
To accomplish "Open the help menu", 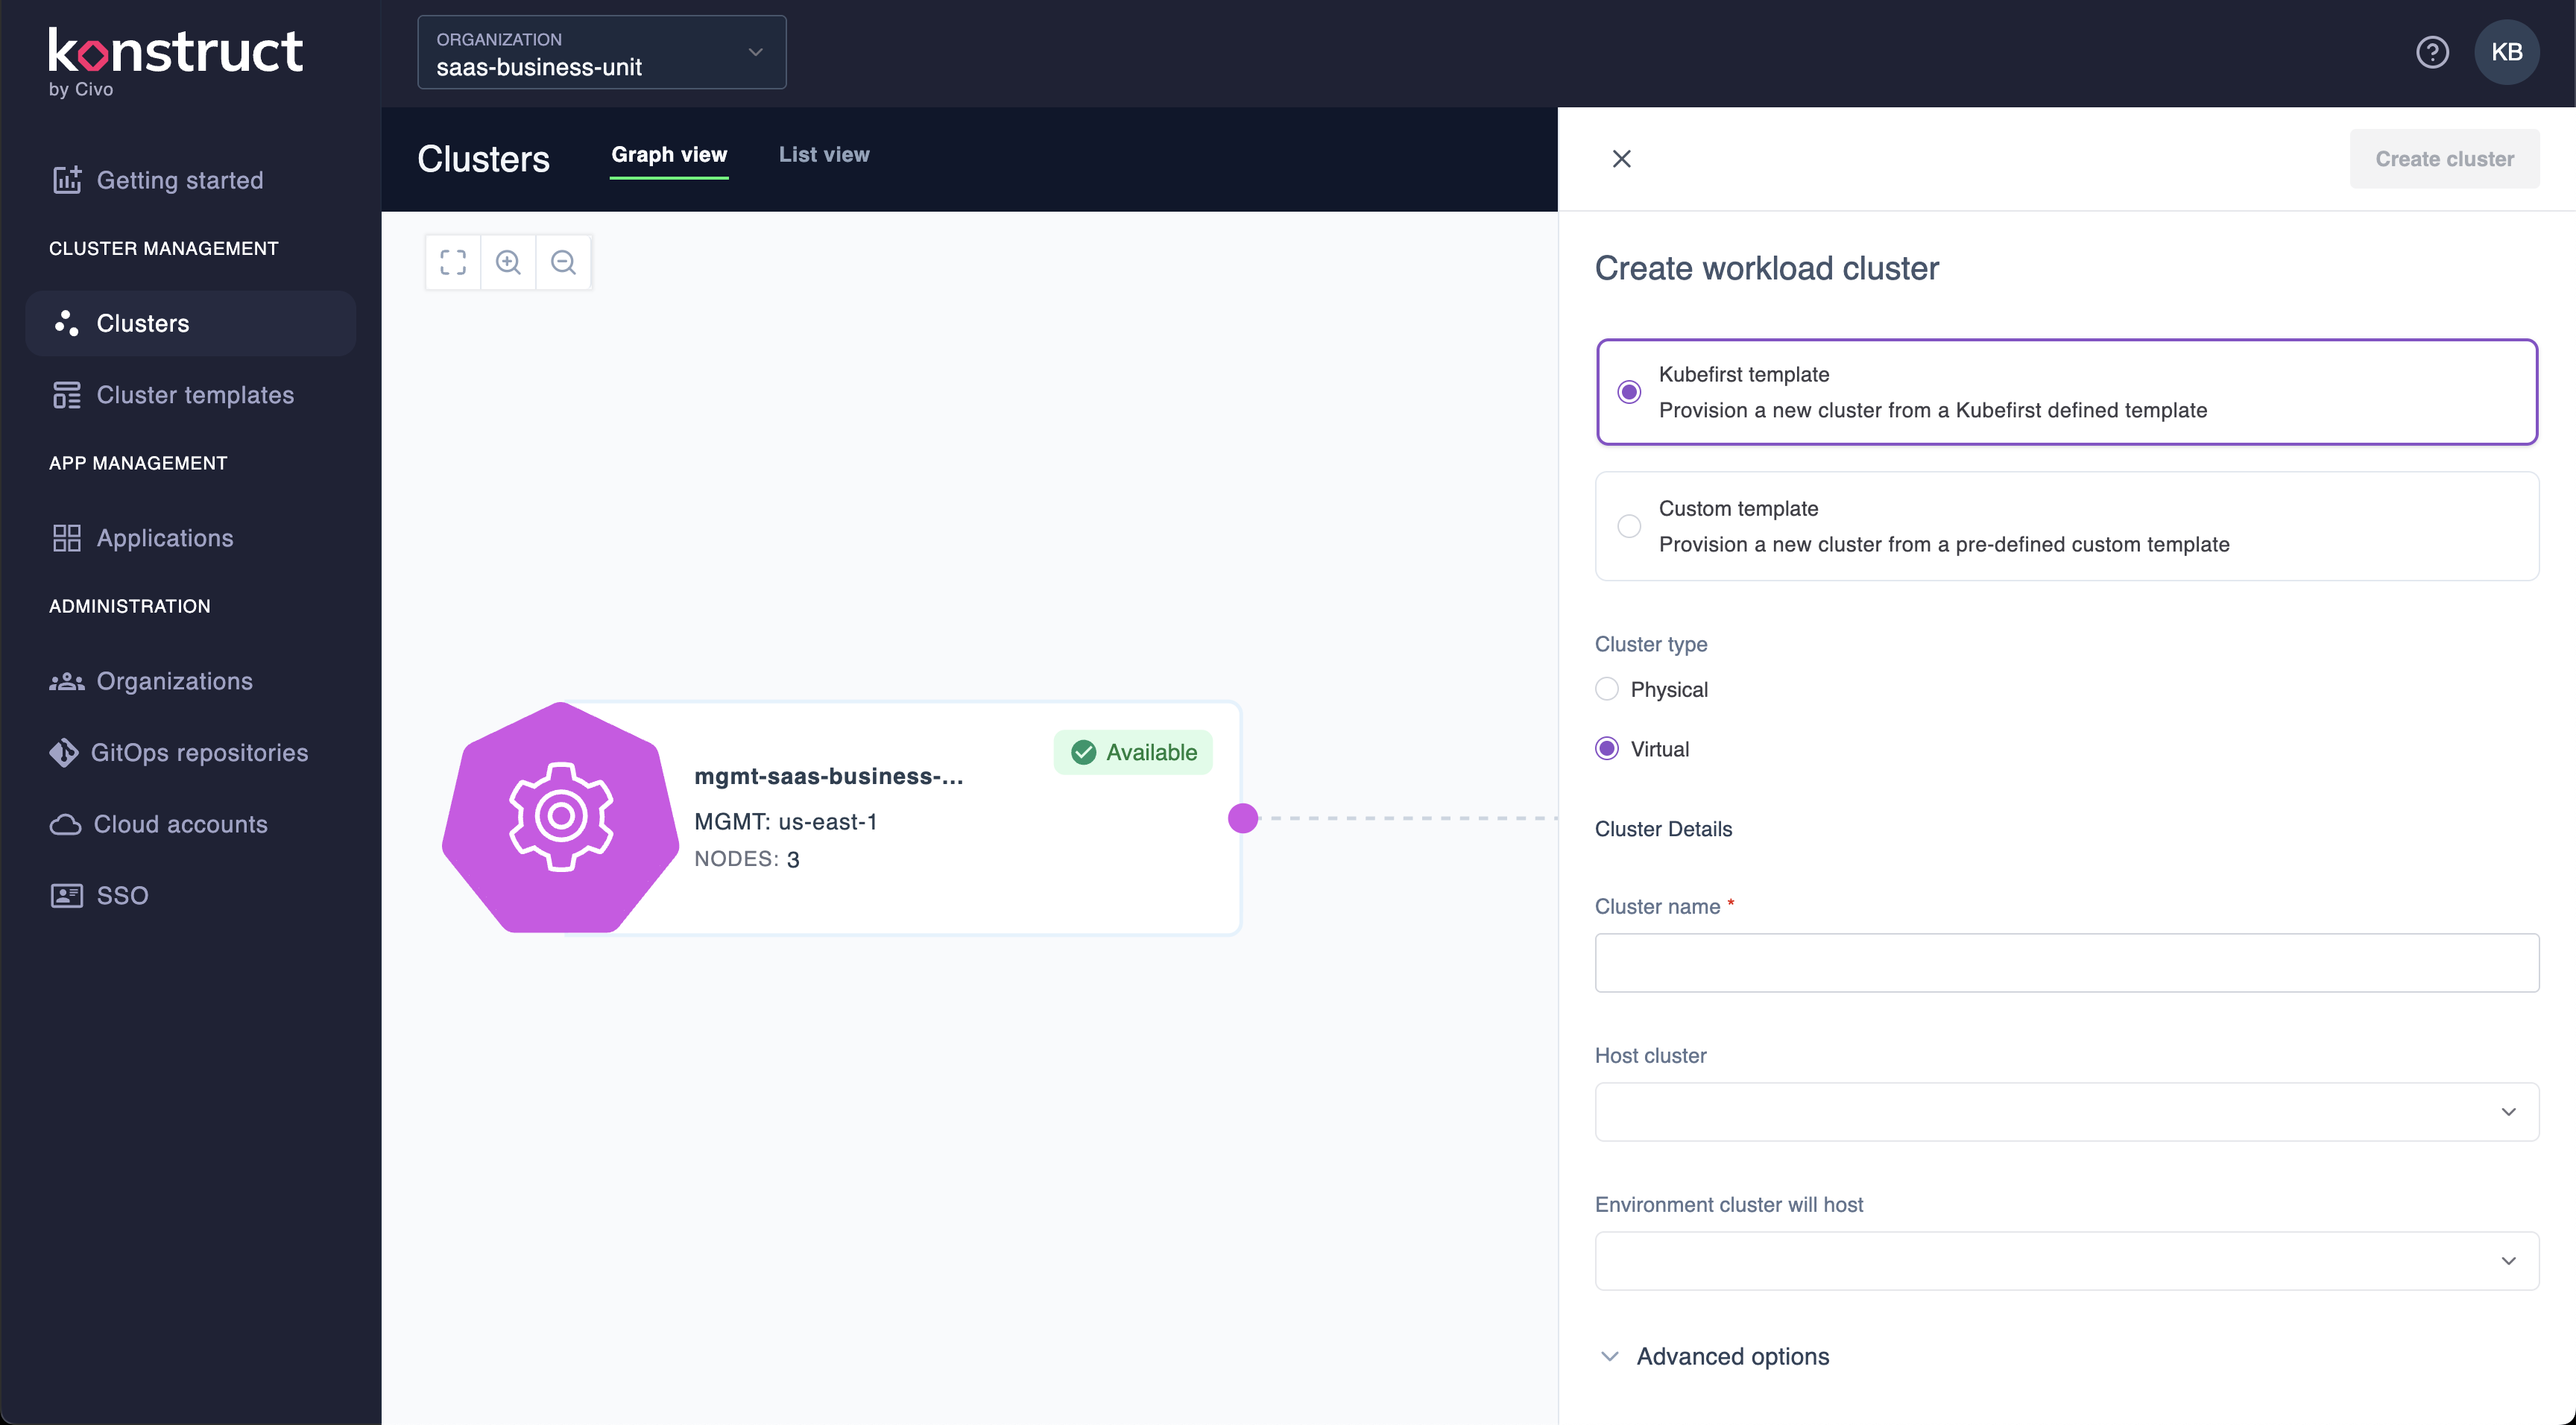I will click(2432, 52).
